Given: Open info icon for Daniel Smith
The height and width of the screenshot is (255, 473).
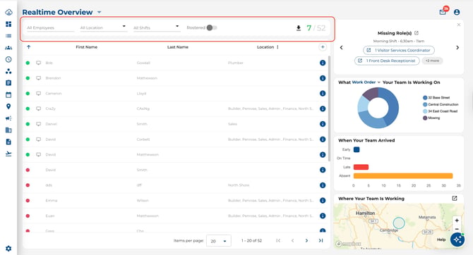Looking at the screenshot, I should click(323, 124).
